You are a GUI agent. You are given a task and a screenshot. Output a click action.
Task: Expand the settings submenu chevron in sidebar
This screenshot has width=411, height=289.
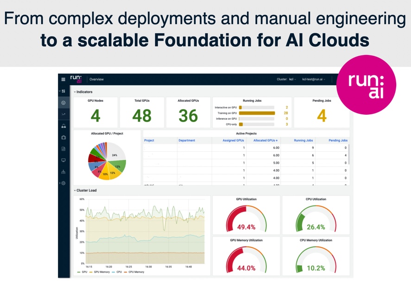(x=60, y=183)
